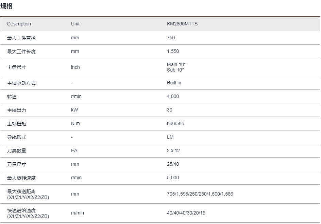
Task: Click the 转速 row label
Action: point(12,97)
